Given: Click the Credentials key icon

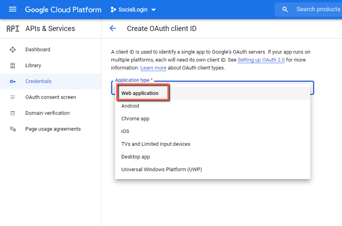Looking at the screenshot, I should click(13, 81).
